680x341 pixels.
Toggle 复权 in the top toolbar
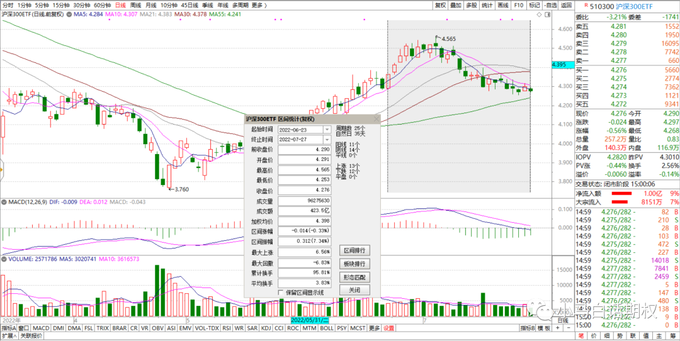(441, 5)
